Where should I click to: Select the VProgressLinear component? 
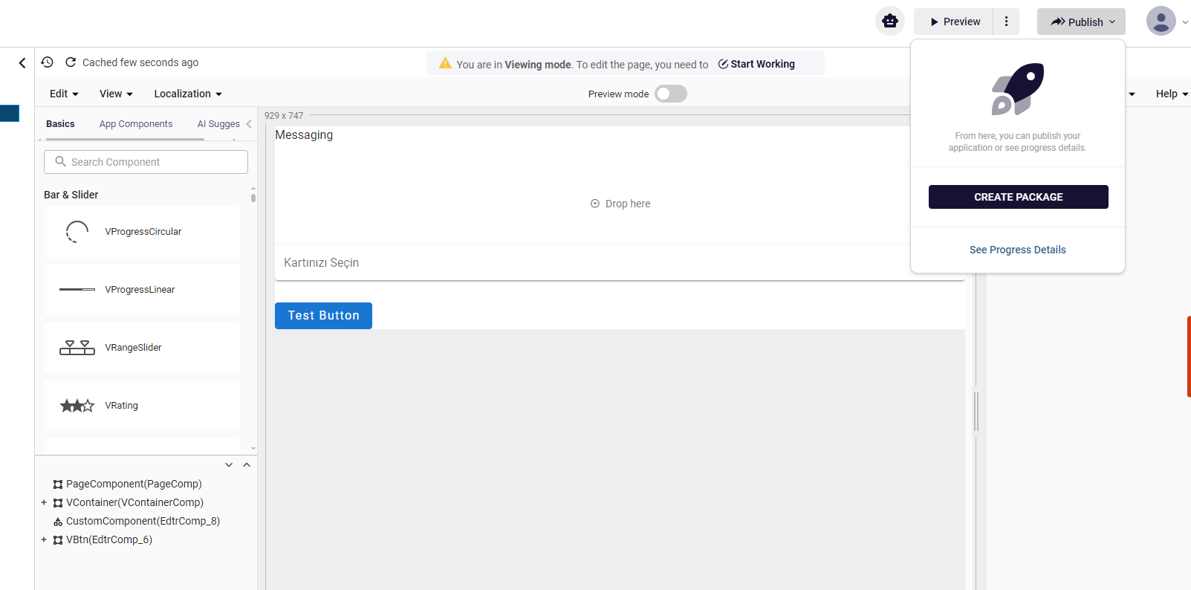pyautogui.click(x=142, y=290)
